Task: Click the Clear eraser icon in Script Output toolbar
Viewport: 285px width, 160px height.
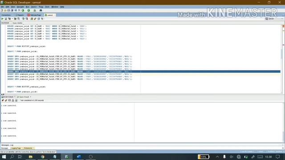Action: pos(6,100)
